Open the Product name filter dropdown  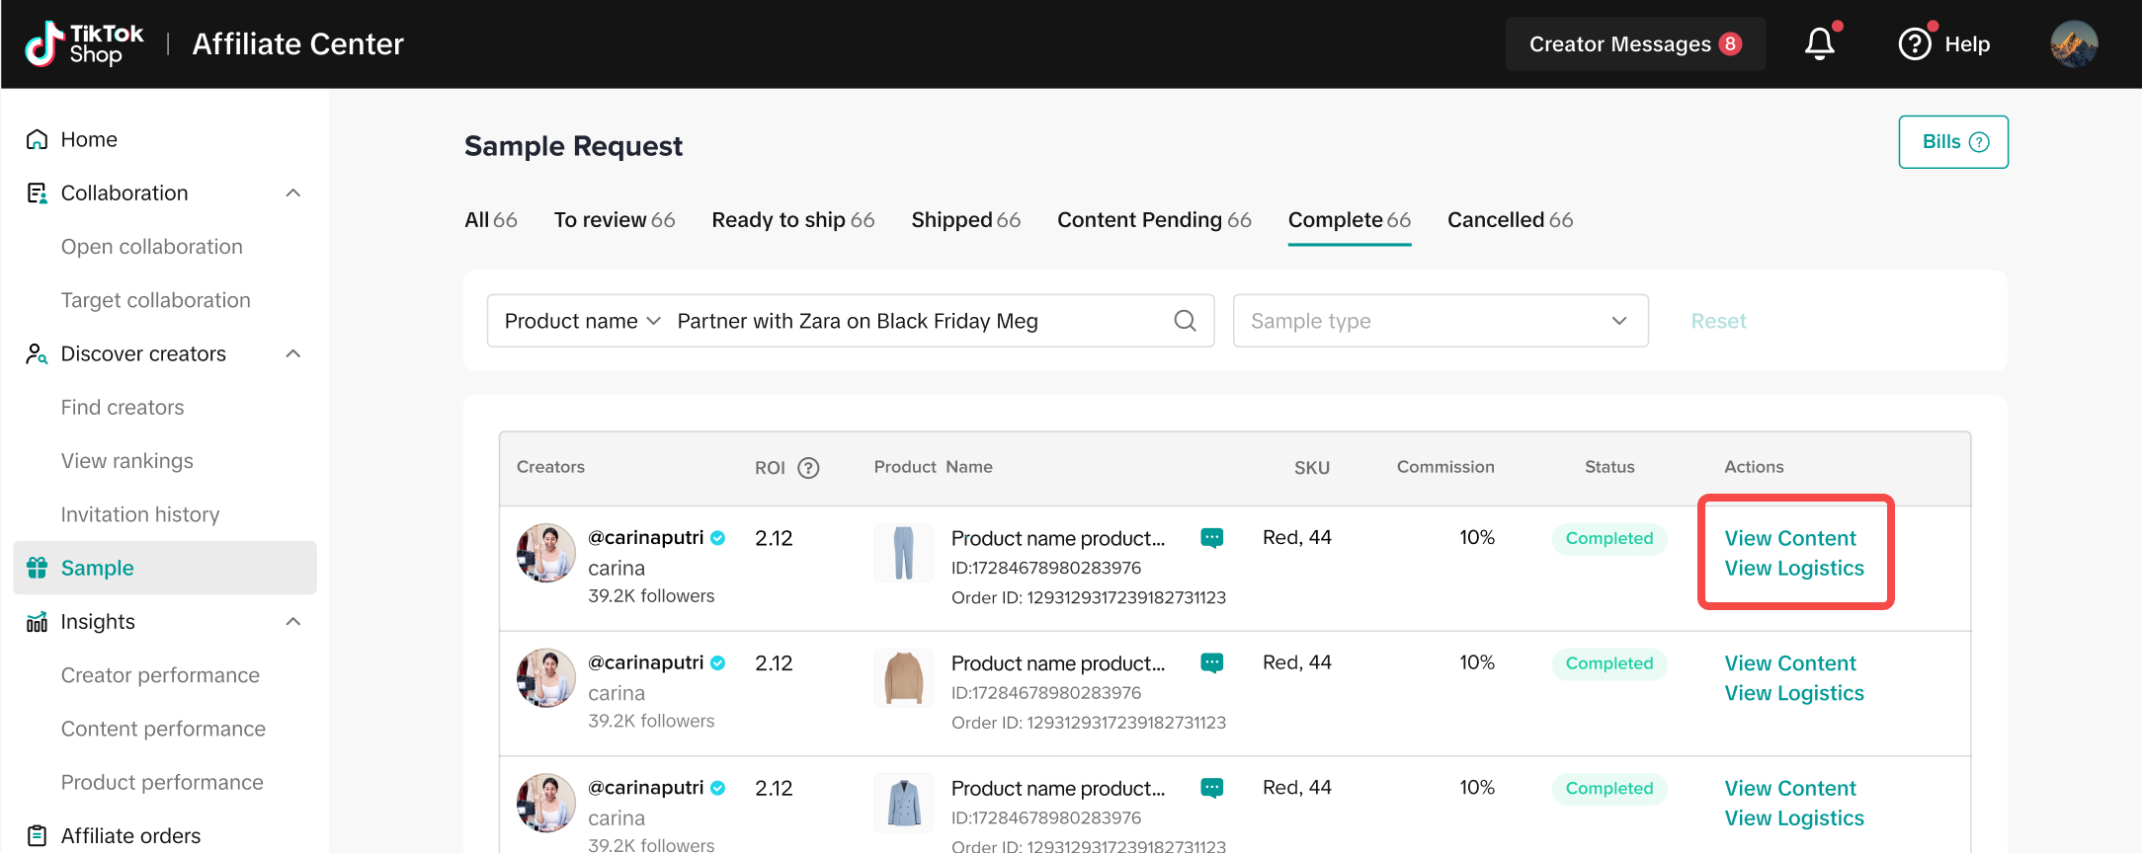click(x=582, y=321)
